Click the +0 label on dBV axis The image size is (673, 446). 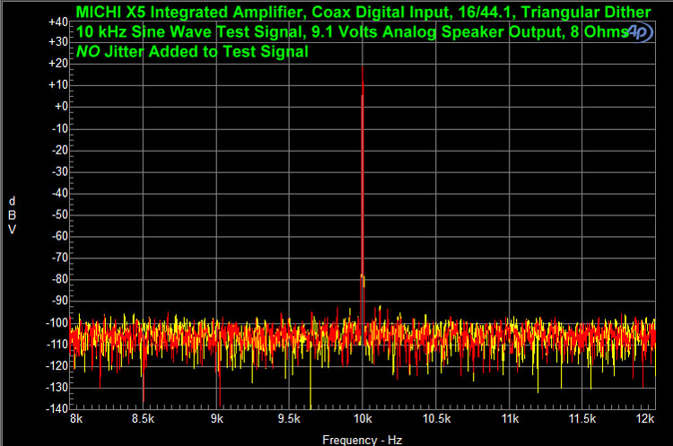coord(58,107)
